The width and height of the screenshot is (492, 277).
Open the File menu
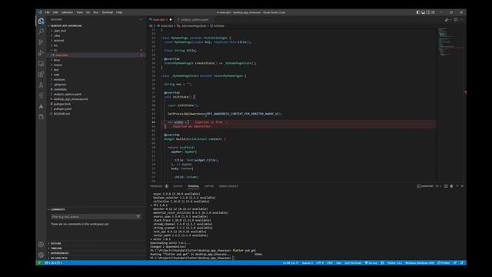(48, 12)
